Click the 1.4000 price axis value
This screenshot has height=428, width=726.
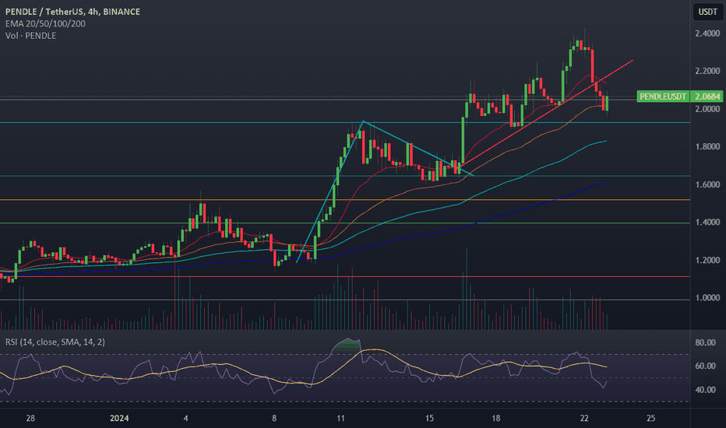(707, 223)
